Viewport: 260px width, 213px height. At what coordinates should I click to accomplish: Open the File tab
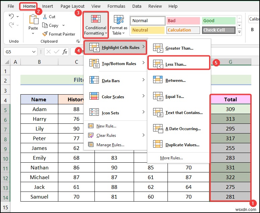[x=11, y=6]
